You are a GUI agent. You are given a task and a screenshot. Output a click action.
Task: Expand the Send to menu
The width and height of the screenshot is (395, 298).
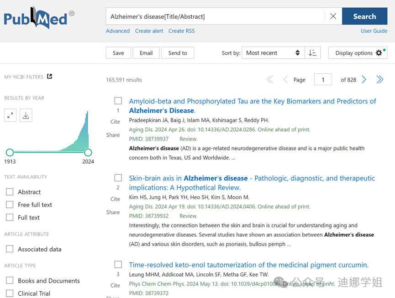click(178, 53)
